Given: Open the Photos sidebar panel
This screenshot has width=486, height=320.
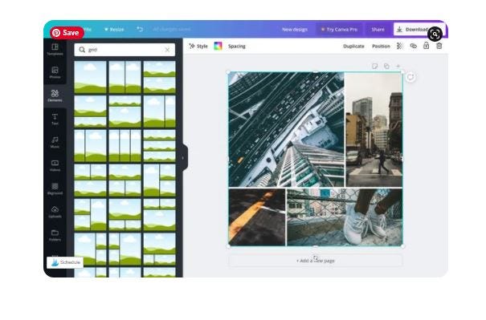Looking at the screenshot, I should click(x=55, y=73).
